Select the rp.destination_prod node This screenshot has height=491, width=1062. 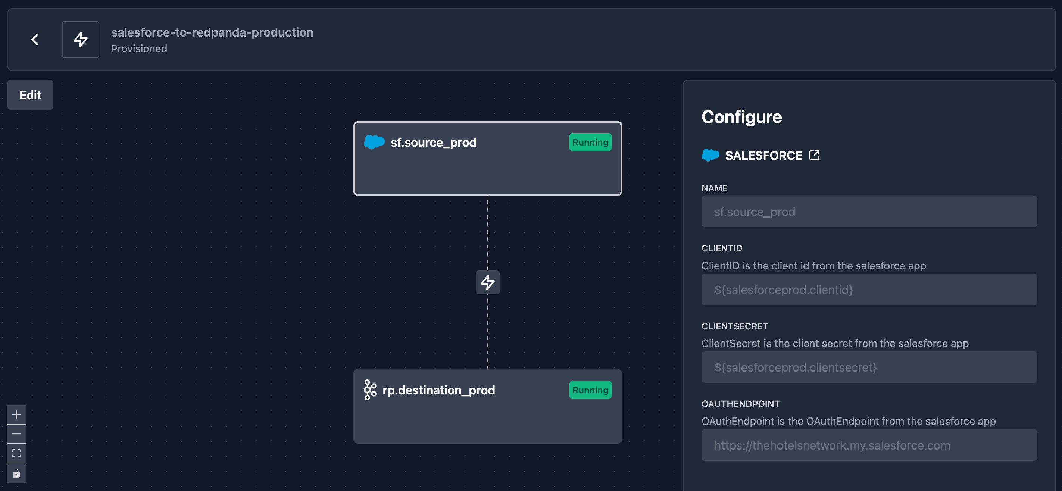coord(487,406)
